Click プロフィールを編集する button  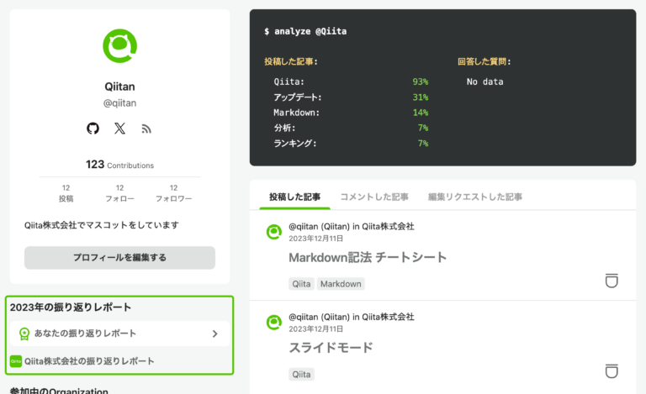coord(120,257)
